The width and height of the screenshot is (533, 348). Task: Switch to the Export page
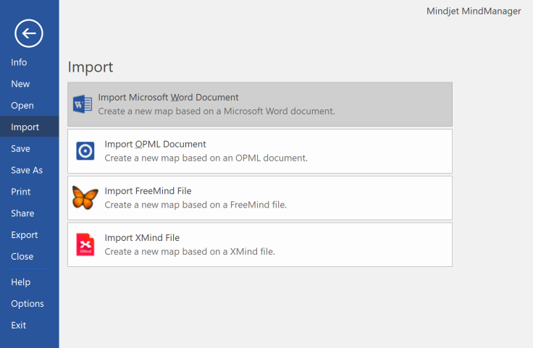pyautogui.click(x=25, y=235)
